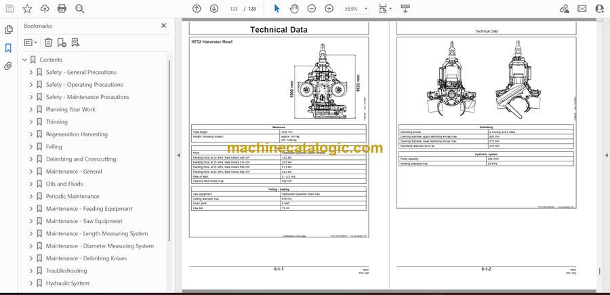Open the page thumbnails panel
The height and width of the screenshot is (295, 610).
point(9,30)
